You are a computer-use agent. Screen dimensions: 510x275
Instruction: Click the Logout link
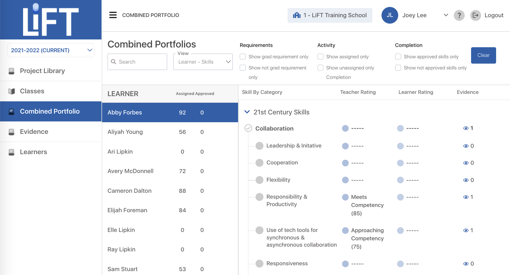[494, 15]
